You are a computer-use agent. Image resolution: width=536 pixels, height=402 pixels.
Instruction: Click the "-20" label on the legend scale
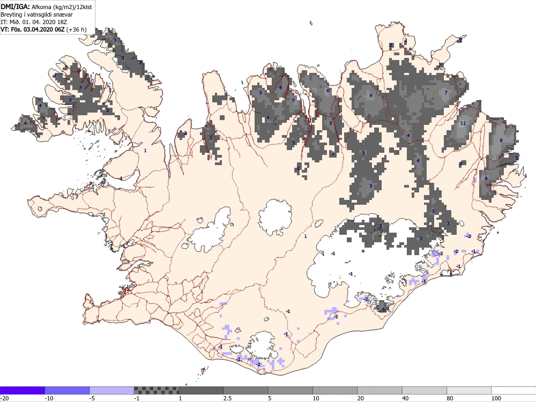tap(4, 398)
